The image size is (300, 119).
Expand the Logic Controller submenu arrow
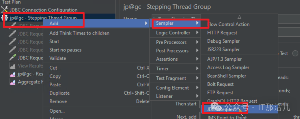(x=197, y=33)
